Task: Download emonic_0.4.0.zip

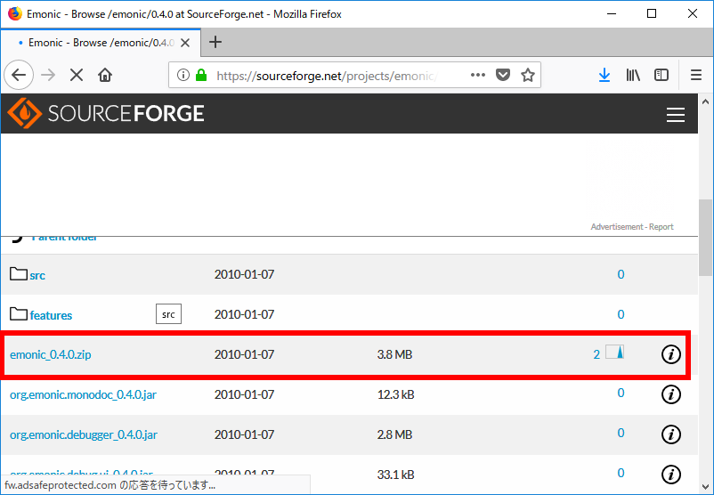Action: (51, 354)
